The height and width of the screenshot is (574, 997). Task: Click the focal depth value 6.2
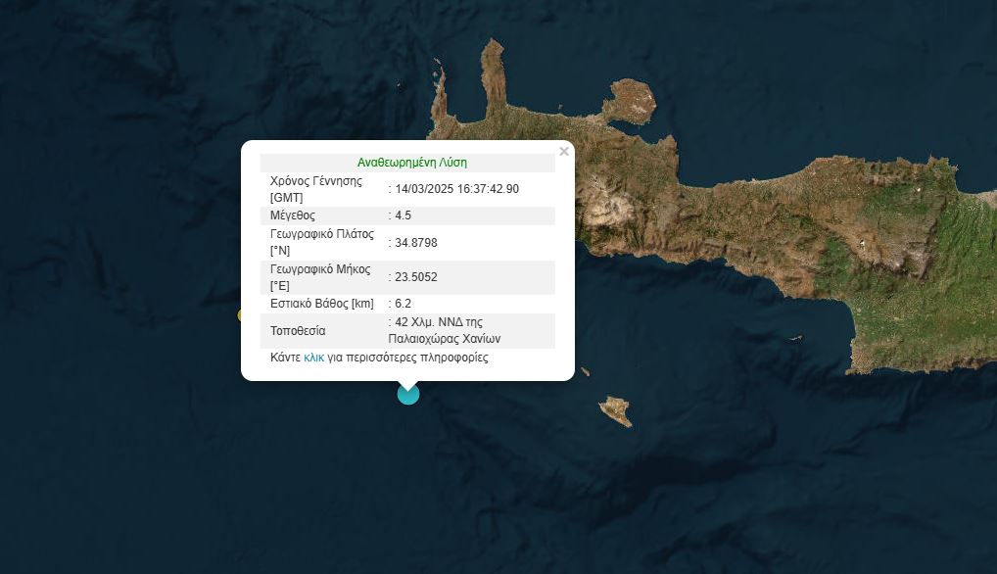[x=403, y=304]
